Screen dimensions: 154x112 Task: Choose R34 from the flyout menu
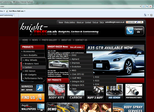pyautogui.click(x=105, y=84)
